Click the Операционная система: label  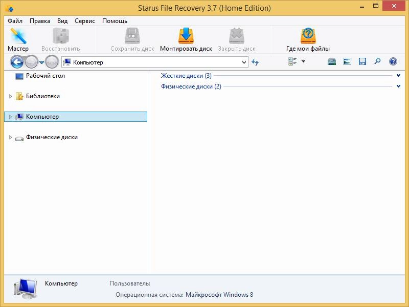coord(149,295)
